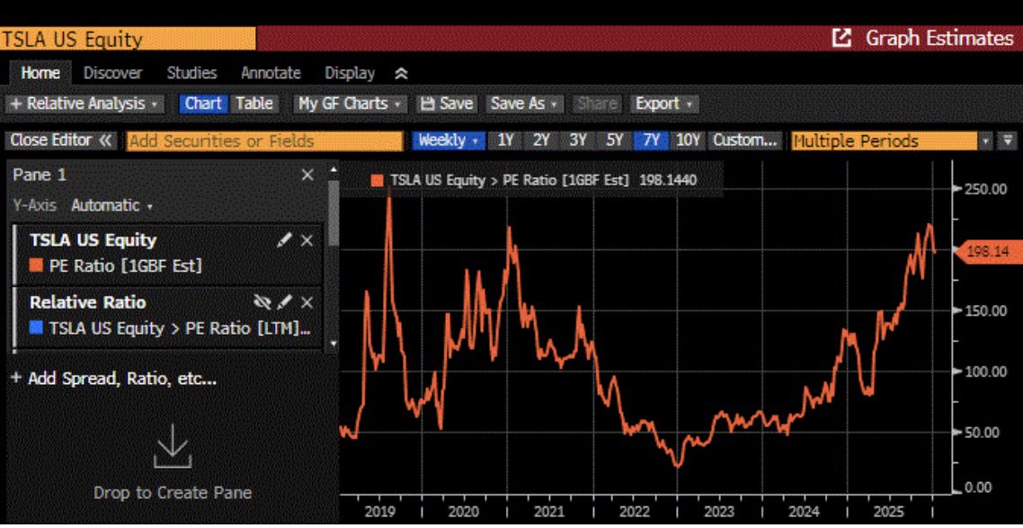Select the 7Y time range

(x=651, y=140)
